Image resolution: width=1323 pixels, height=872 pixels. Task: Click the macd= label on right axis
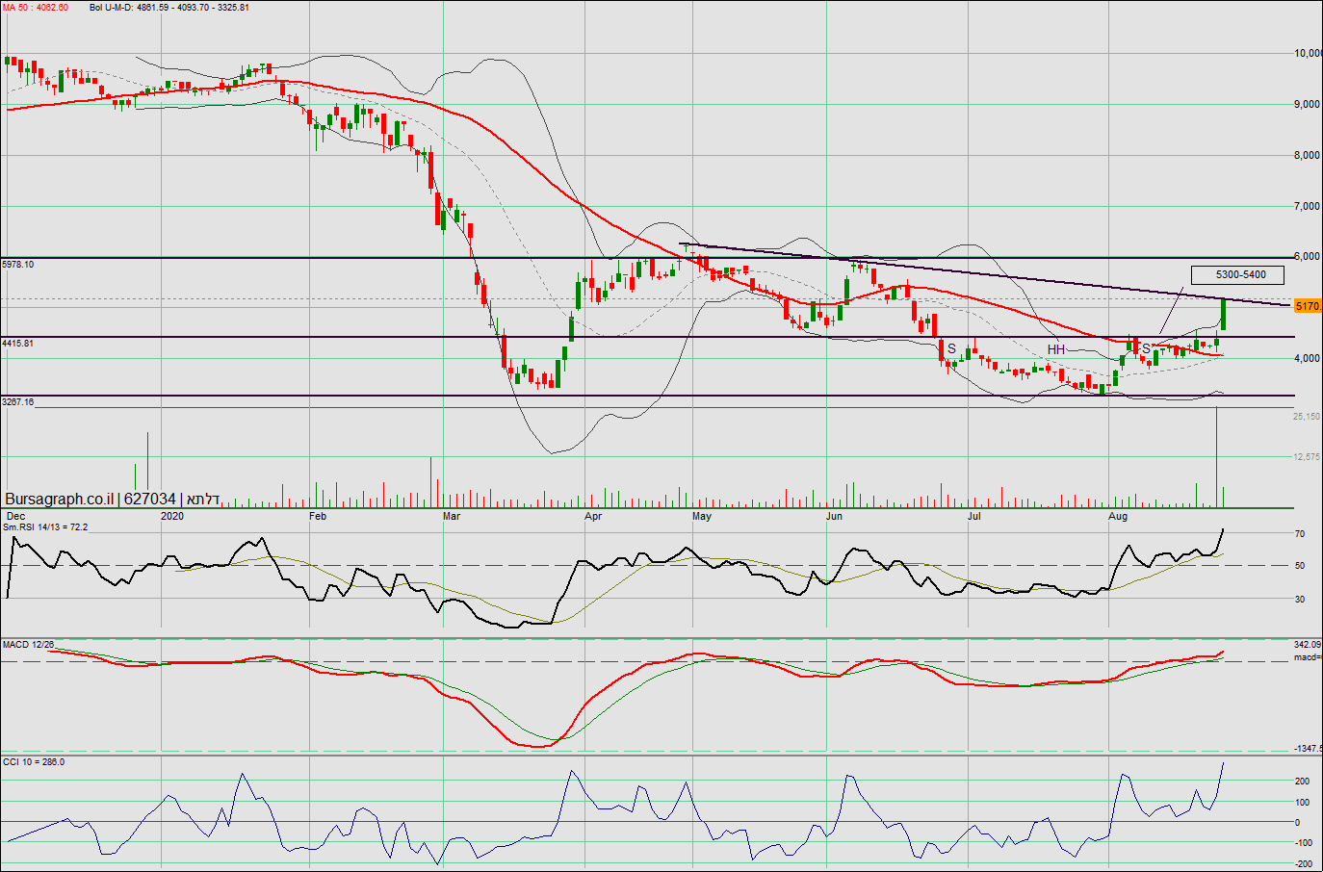click(x=1308, y=657)
